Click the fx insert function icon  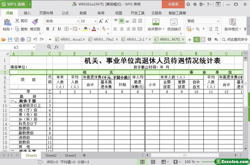pos(57,47)
